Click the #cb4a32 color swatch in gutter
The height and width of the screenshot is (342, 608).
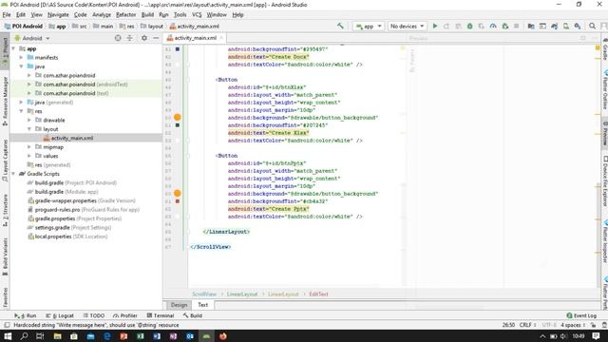(x=178, y=201)
